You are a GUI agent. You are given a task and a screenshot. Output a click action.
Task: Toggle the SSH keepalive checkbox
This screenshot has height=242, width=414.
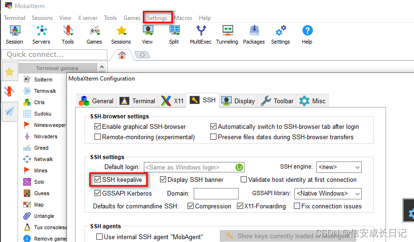97,179
